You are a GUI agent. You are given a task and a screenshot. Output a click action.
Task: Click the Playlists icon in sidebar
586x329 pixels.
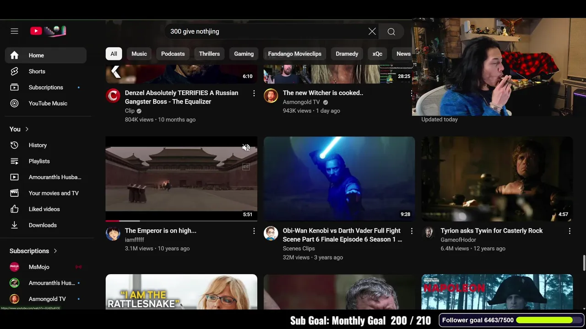pyautogui.click(x=14, y=161)
